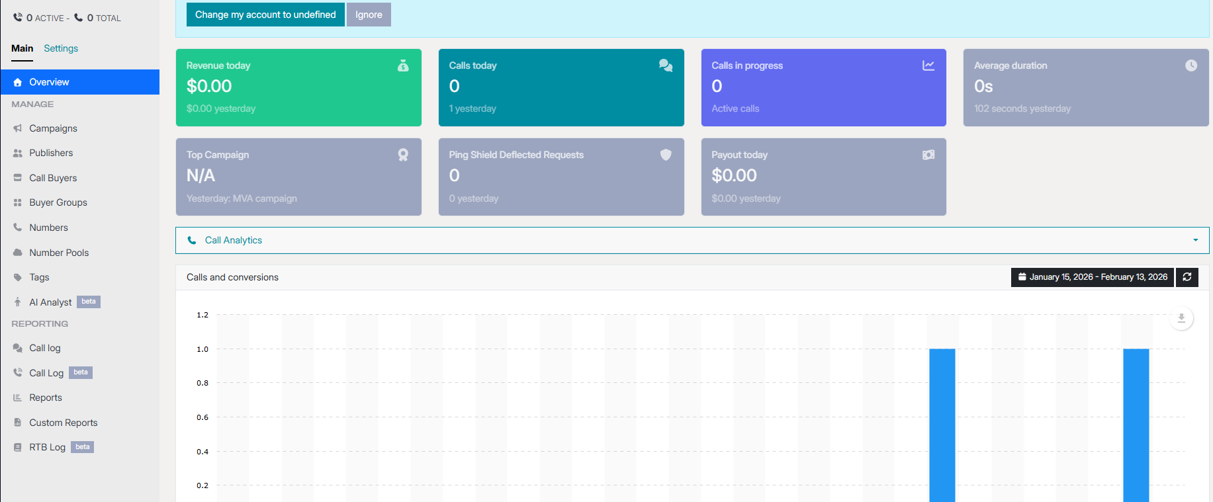Image resolution: width=1213 pixels, height=502 pixels.
Task: Click the clock icon on Average duration
Action: [x=1191, y=65]
